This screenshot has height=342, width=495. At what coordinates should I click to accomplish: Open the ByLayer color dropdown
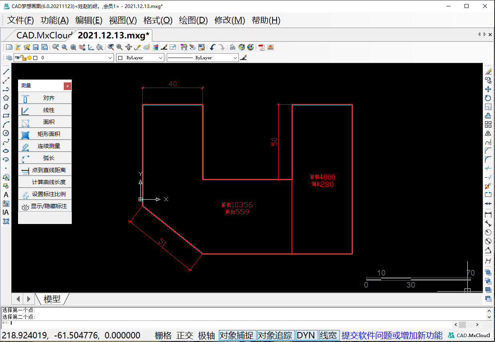point(160,58)
